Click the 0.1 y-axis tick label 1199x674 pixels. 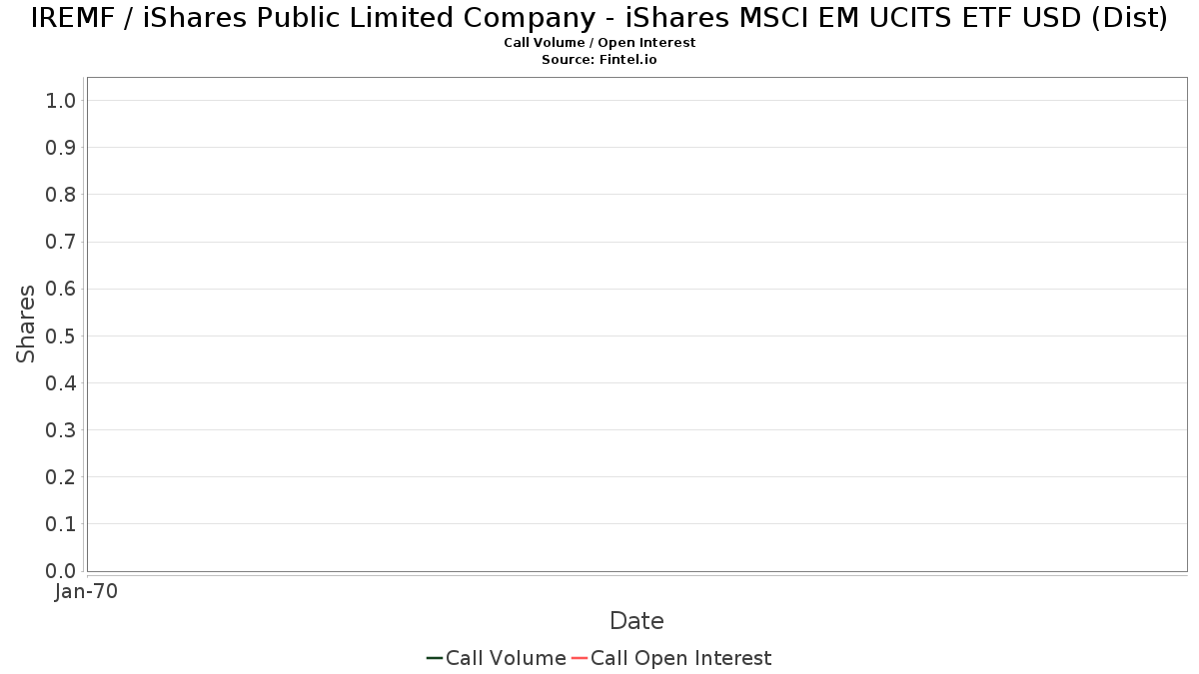pos(61,524)
